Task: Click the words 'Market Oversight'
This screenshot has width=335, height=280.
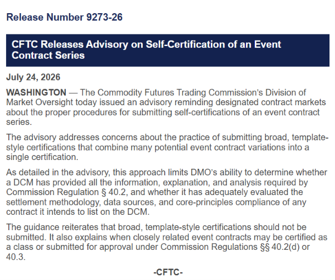Action: 40,102
